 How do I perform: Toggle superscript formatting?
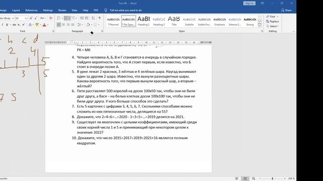(23, 25)
